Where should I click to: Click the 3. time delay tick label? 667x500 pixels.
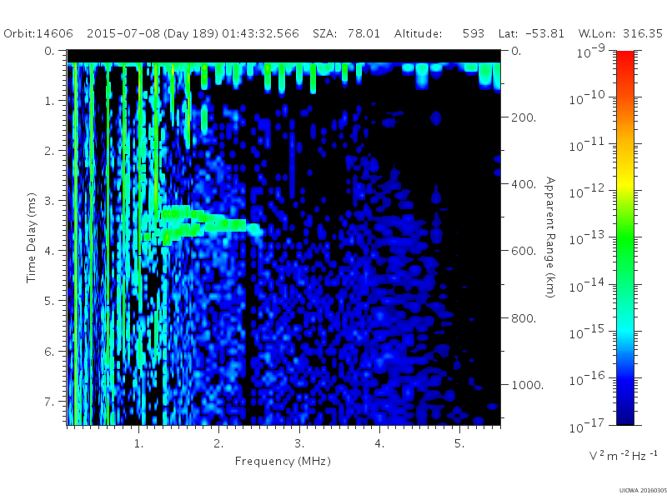point(50,201)
